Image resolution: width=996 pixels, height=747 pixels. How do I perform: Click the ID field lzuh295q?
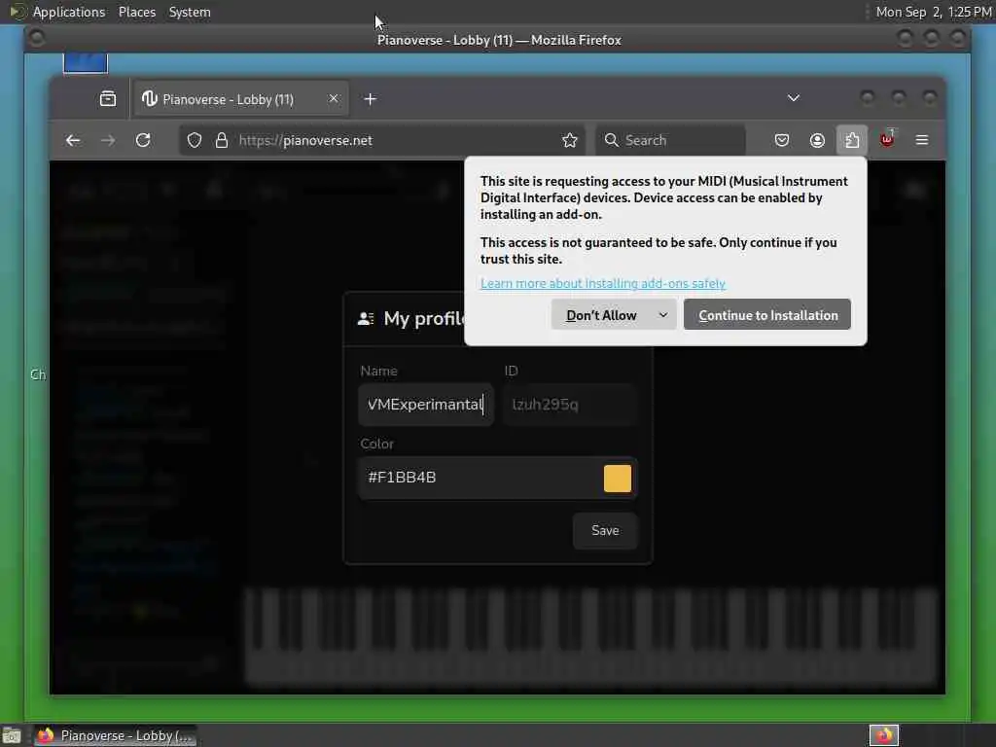tap(570, 405)
